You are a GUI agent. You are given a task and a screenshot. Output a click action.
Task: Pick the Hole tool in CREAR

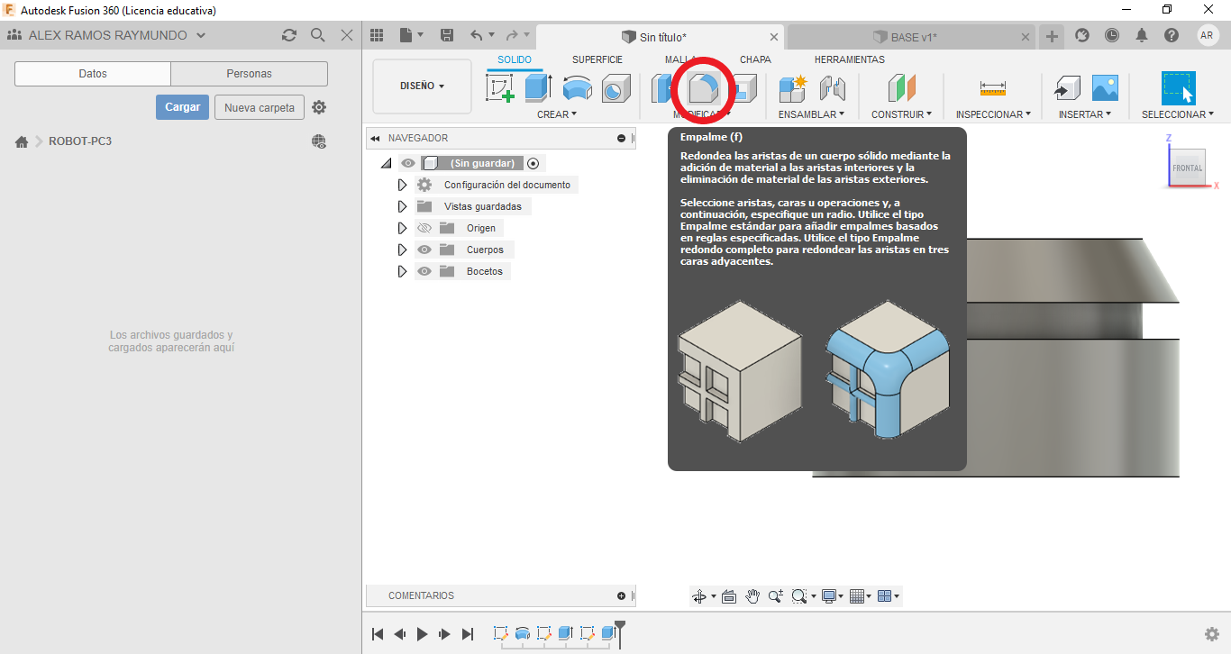[x=615, y=88]
